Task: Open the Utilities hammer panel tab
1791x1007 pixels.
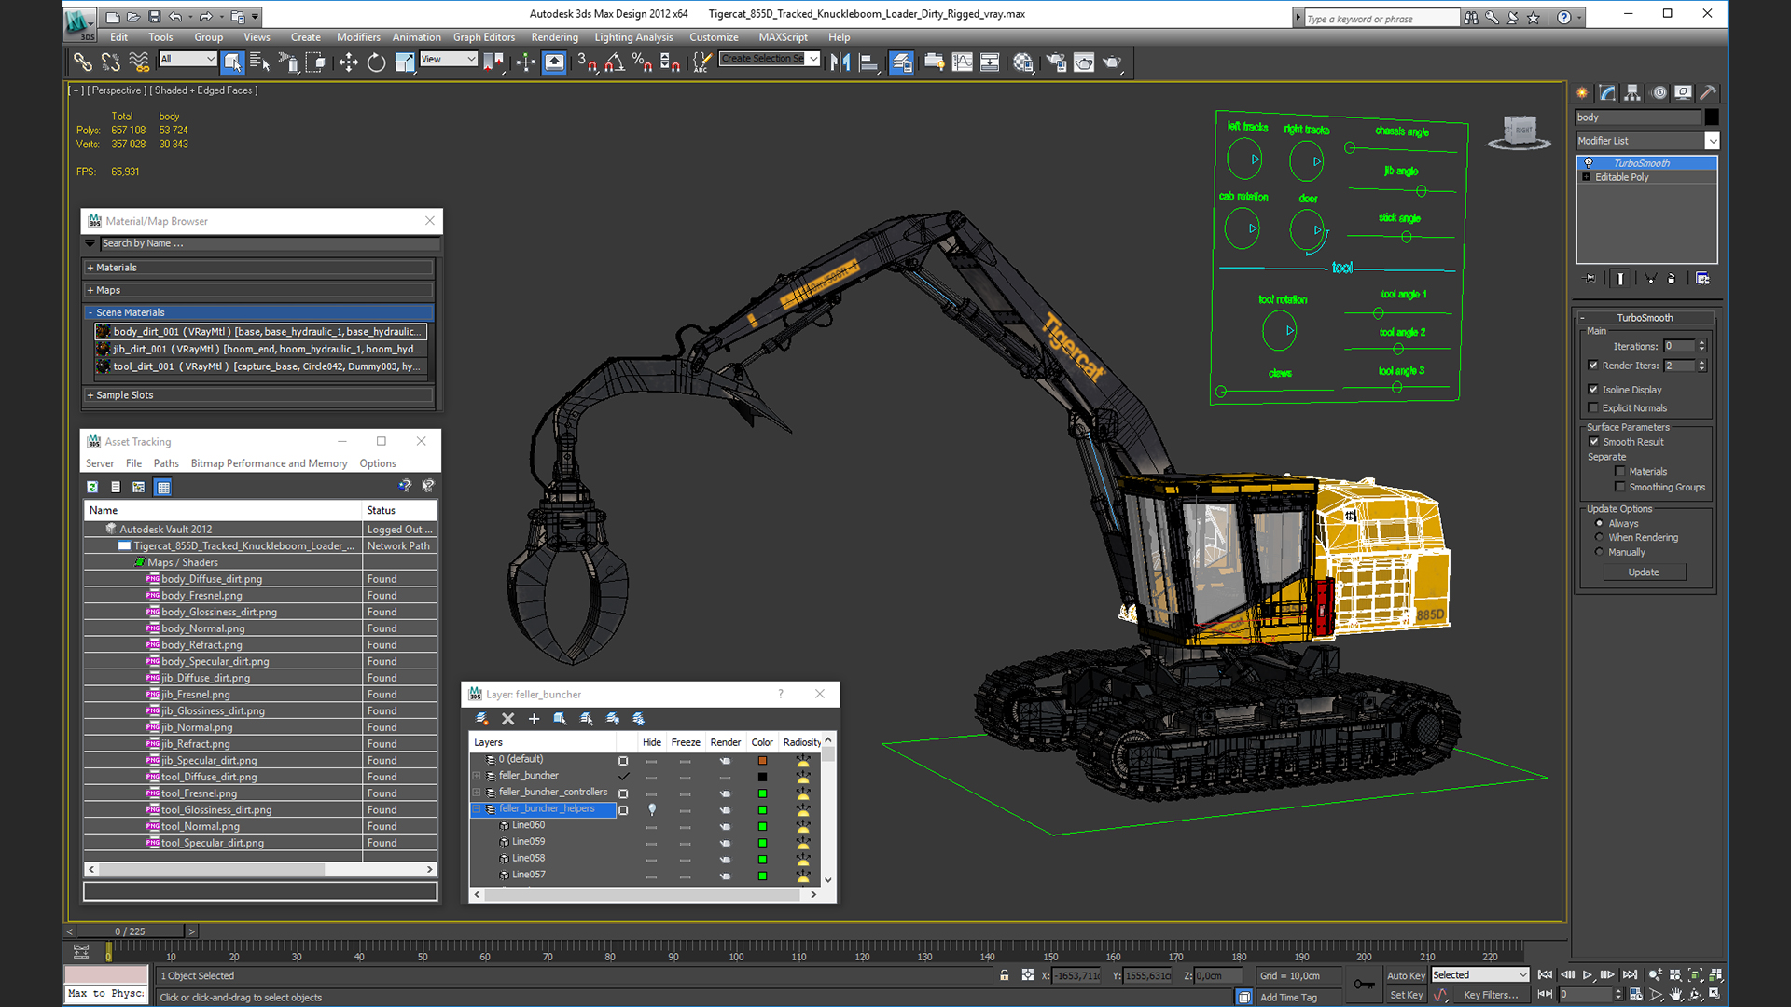Action: tap(1708, 92)
